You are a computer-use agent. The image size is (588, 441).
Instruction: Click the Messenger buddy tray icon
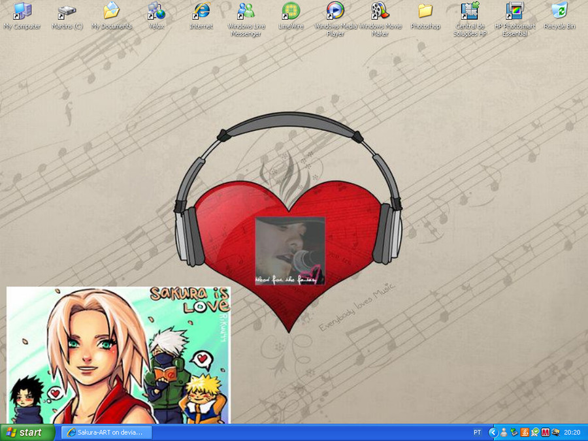[x=504, y=433]
